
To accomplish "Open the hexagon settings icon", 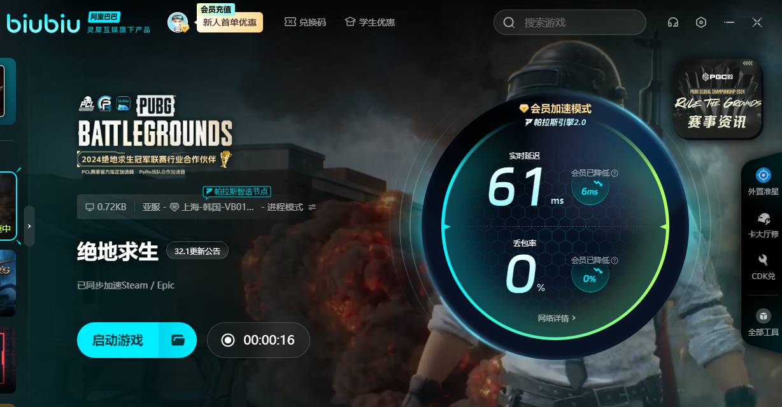I will point(701,22).
